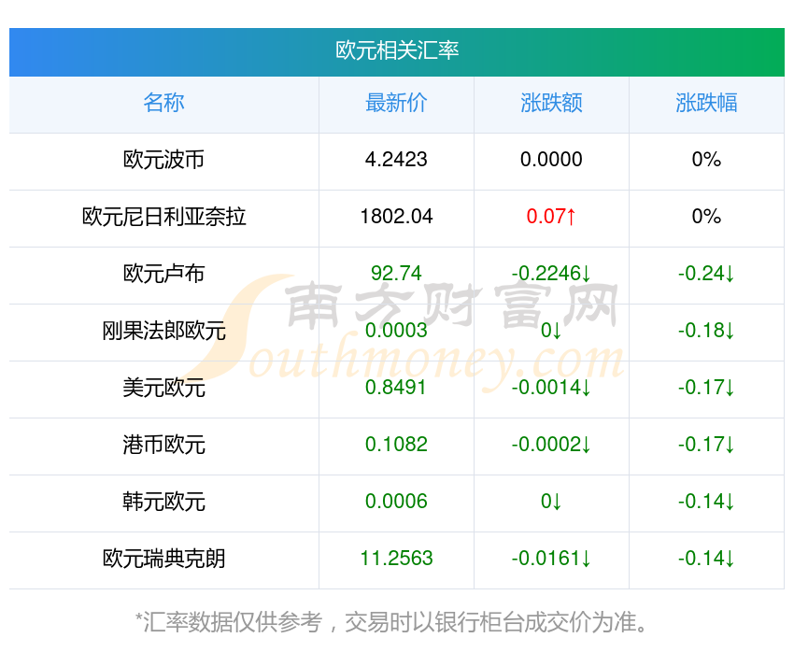Click 0↓ in the 韩元欧元 row
The height and width of the screenshot is (652, 794).
point(551,502)
